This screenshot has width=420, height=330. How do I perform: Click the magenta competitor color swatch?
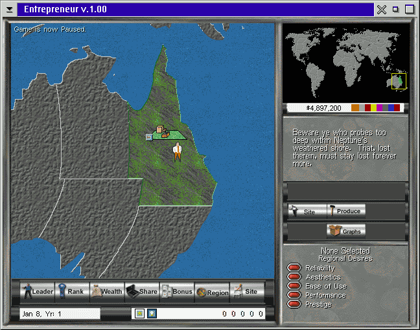tap(380, 108)
